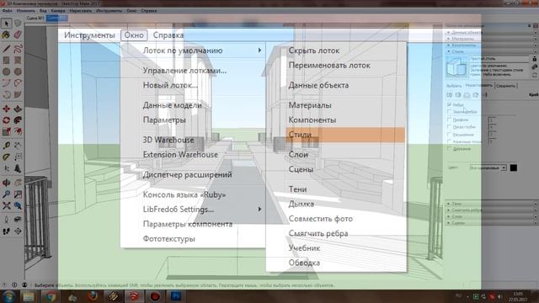Choose the Protractor tool

coord(6,157)
